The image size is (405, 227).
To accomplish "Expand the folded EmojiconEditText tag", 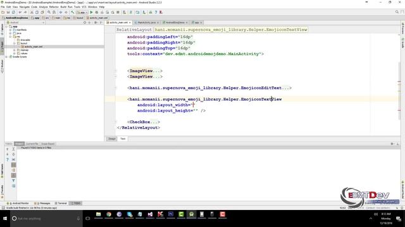I will click(x=115, y=88).
